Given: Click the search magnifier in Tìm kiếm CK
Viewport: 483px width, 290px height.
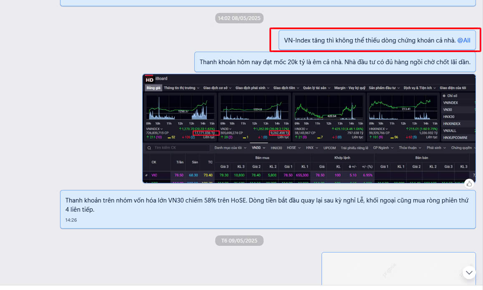Looking at the screenshot, I should 149,148.
